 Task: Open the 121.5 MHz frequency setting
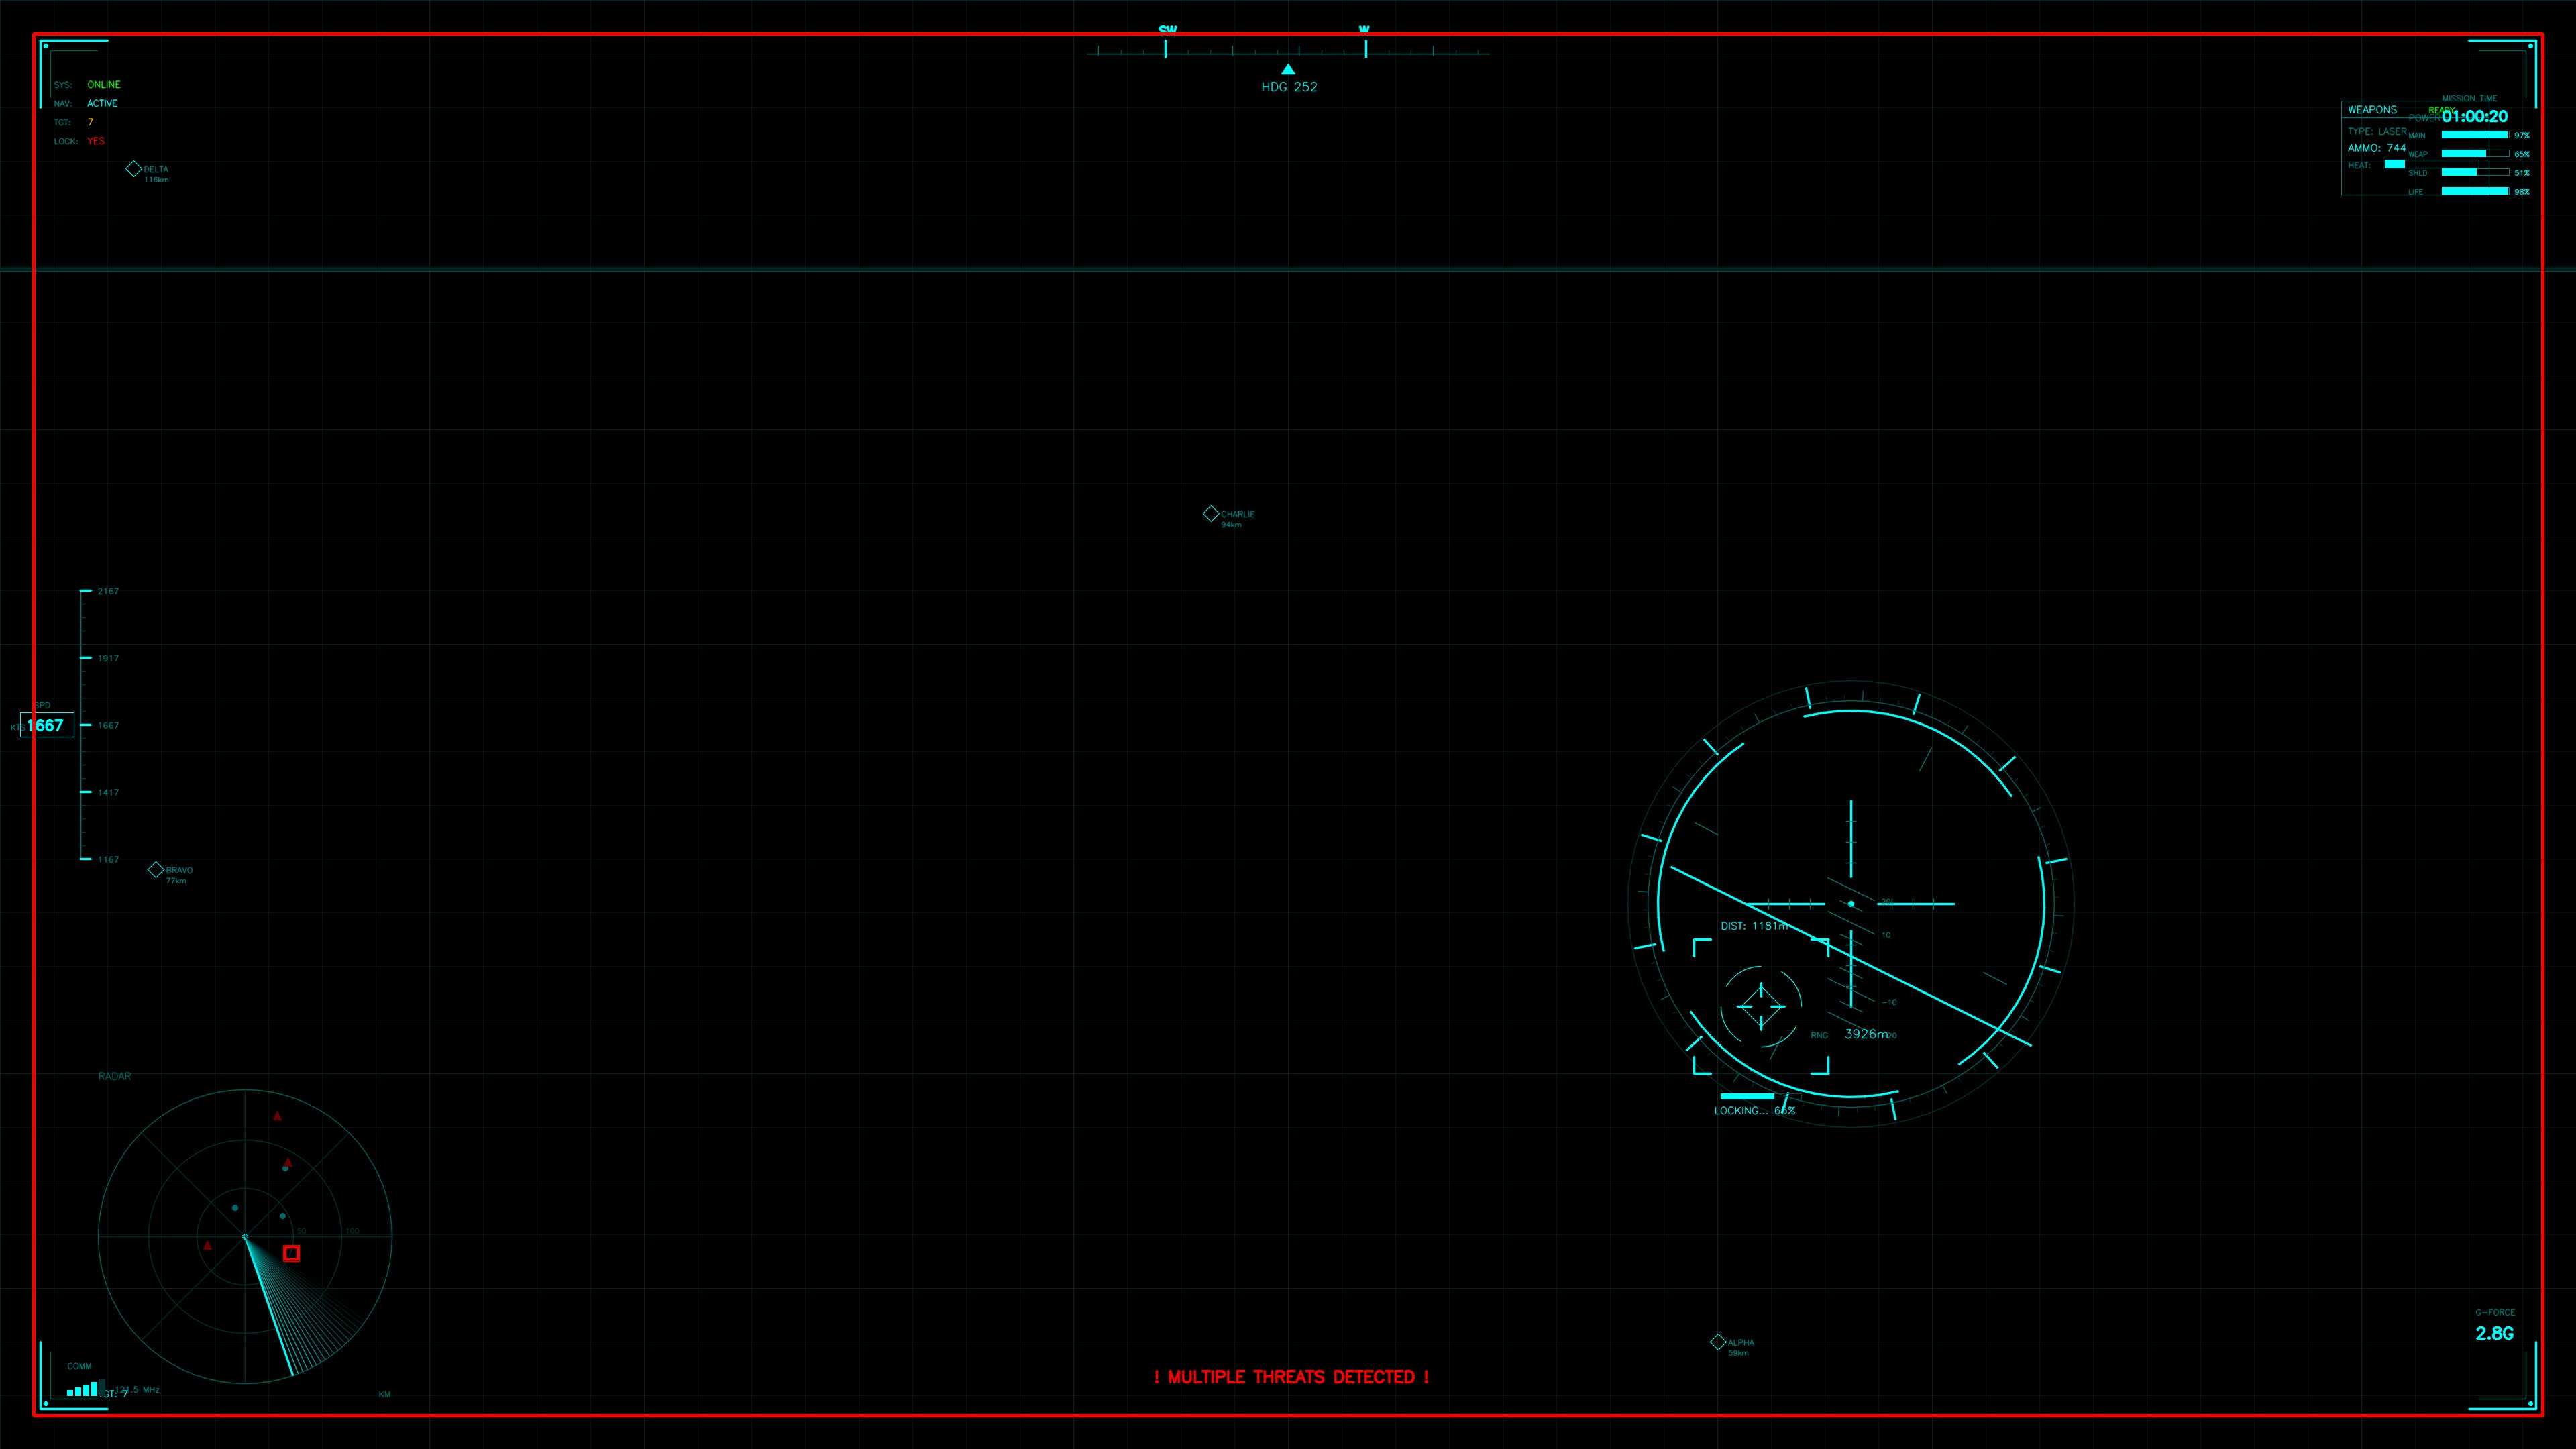(x=137, y=1390)
